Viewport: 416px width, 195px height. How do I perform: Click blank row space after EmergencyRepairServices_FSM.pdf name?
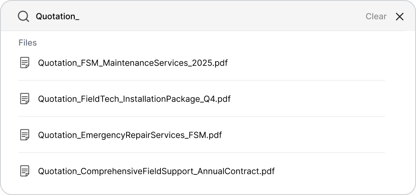point(303,135)
